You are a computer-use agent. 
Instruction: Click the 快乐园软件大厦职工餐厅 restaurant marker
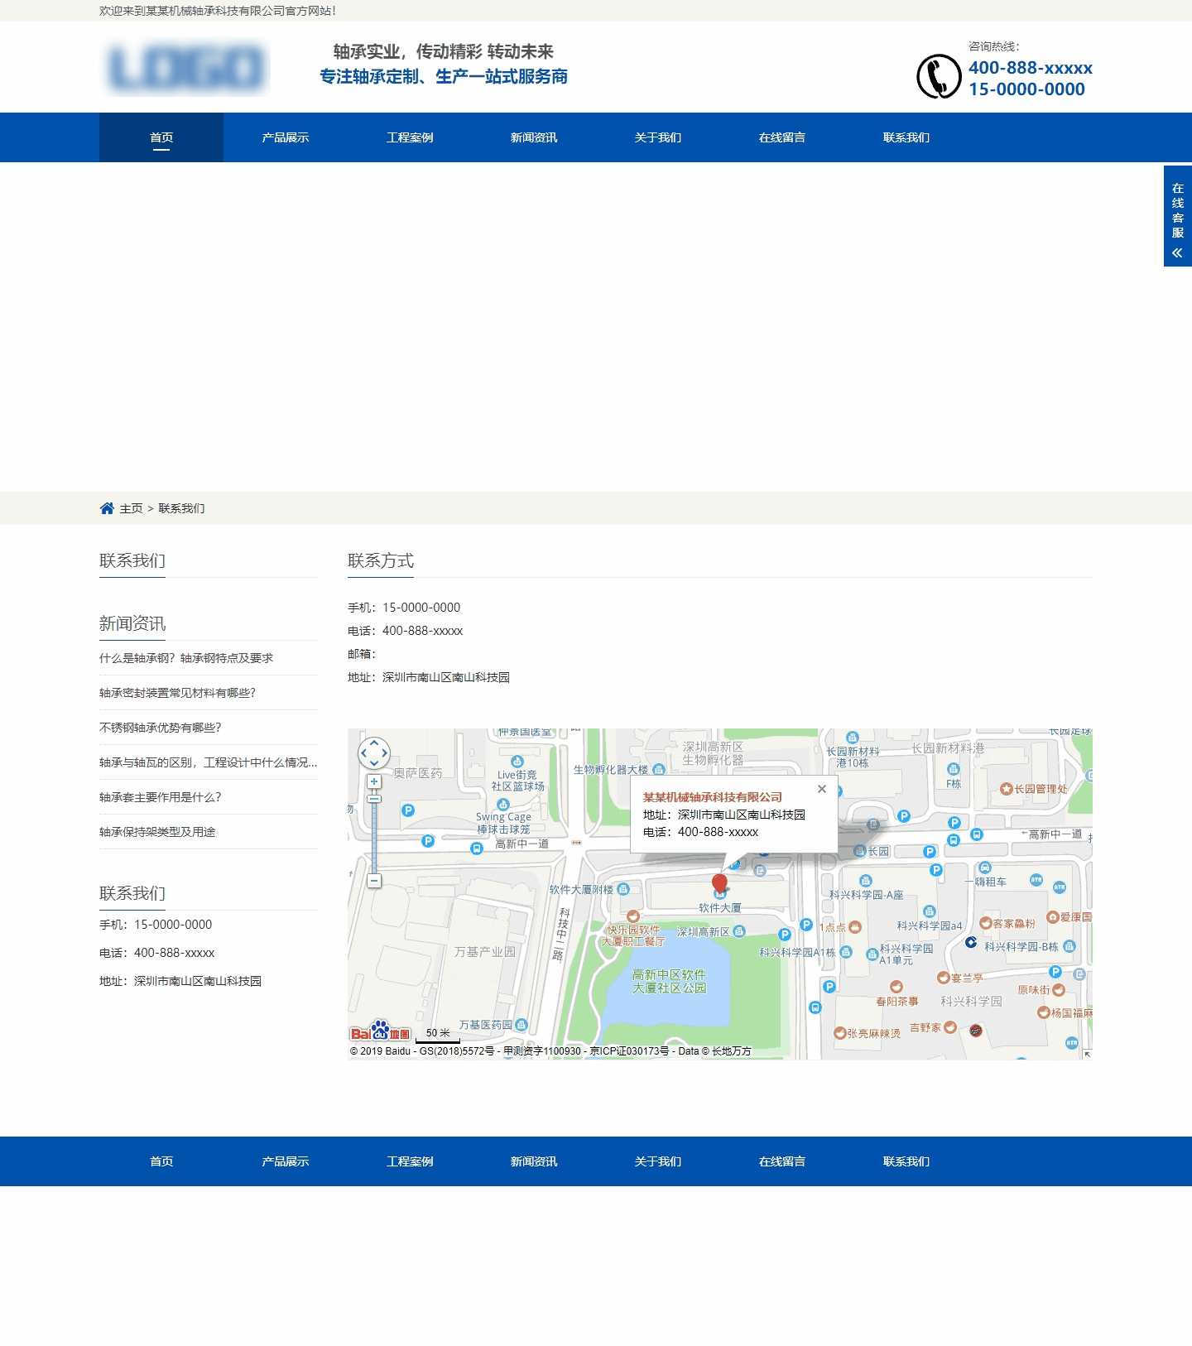(633, 916)
